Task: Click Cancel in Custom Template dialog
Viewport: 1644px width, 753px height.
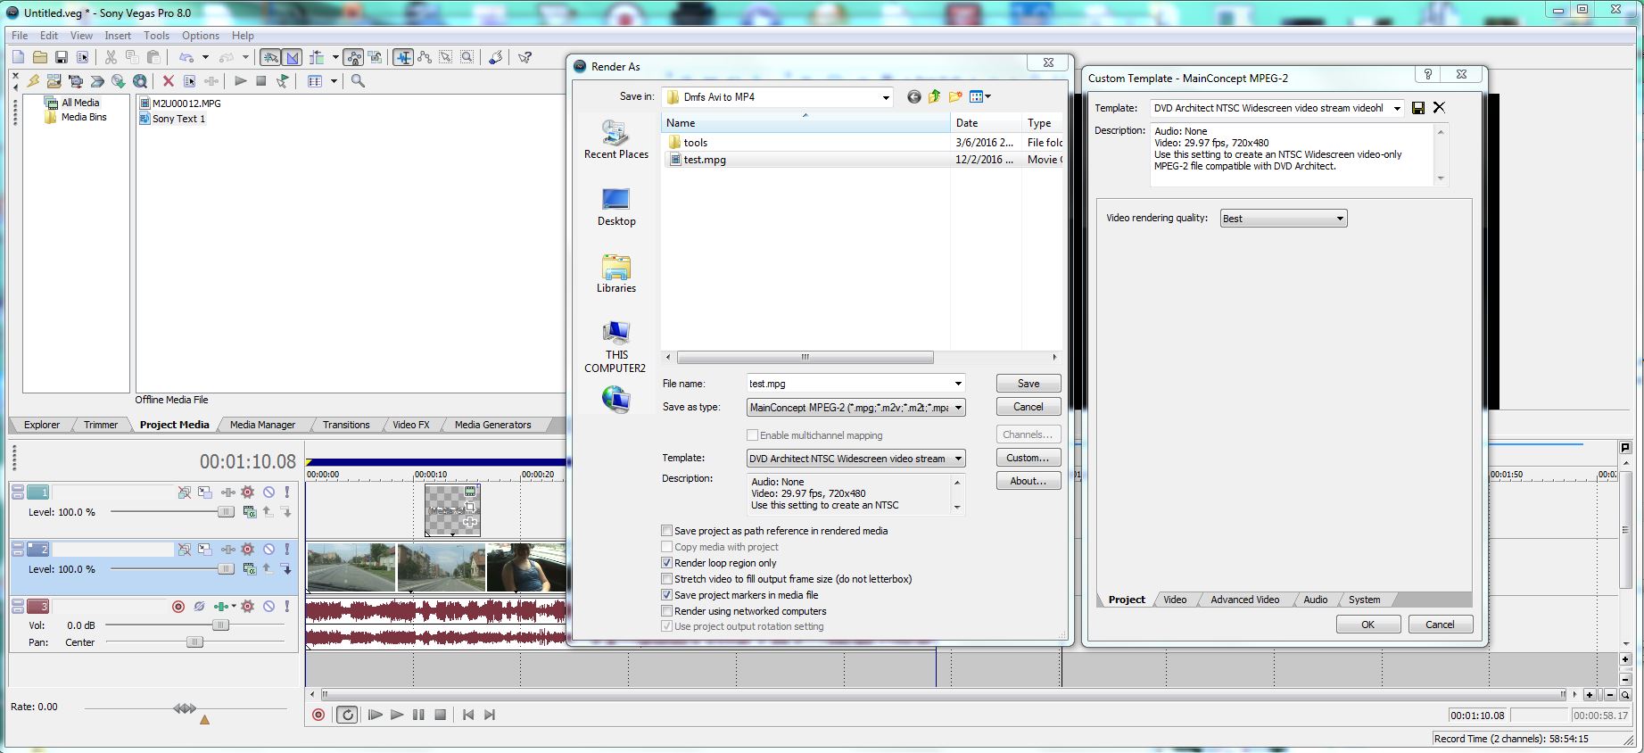Action: [1440, 625]
